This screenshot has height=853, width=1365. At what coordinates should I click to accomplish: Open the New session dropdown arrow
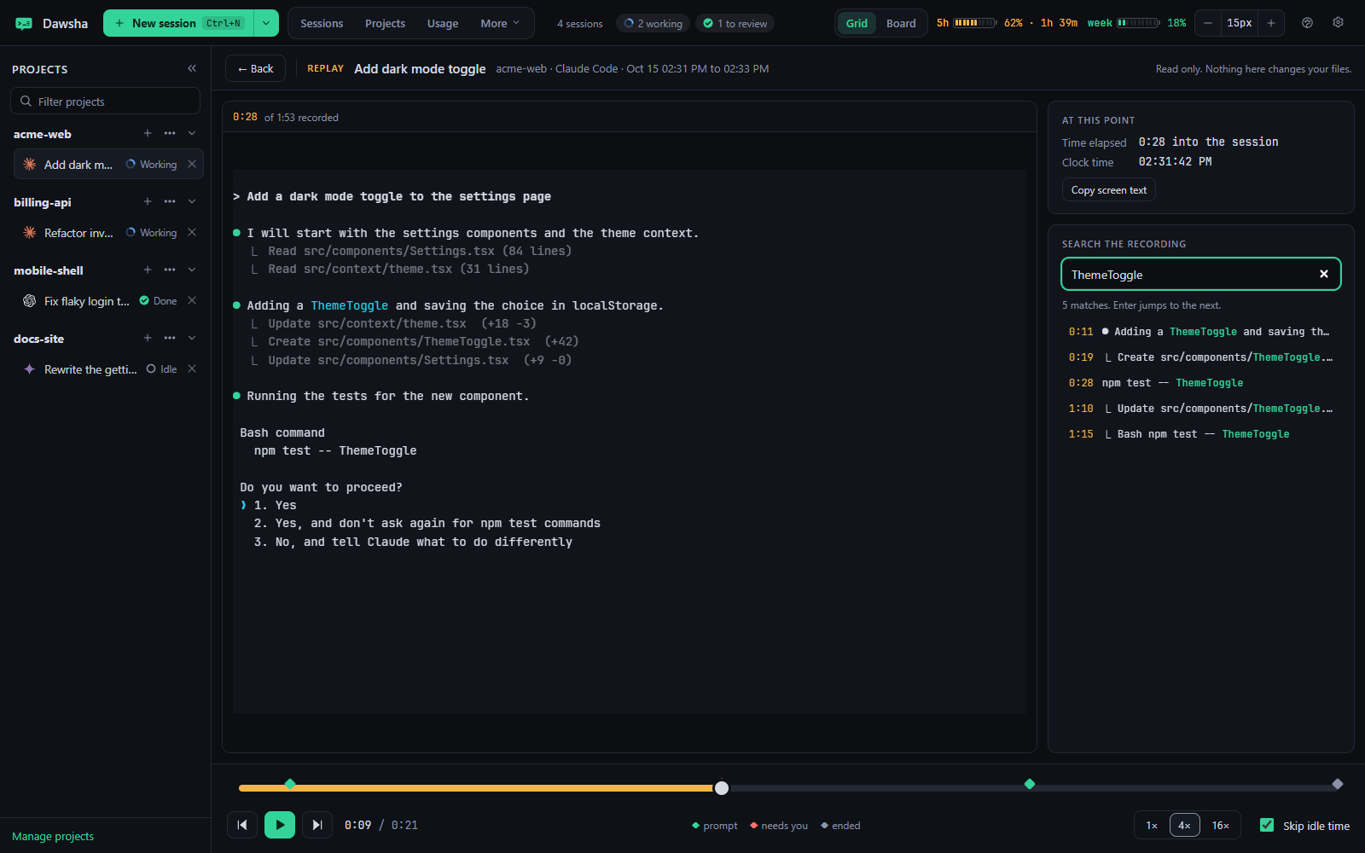click(266, 23)
